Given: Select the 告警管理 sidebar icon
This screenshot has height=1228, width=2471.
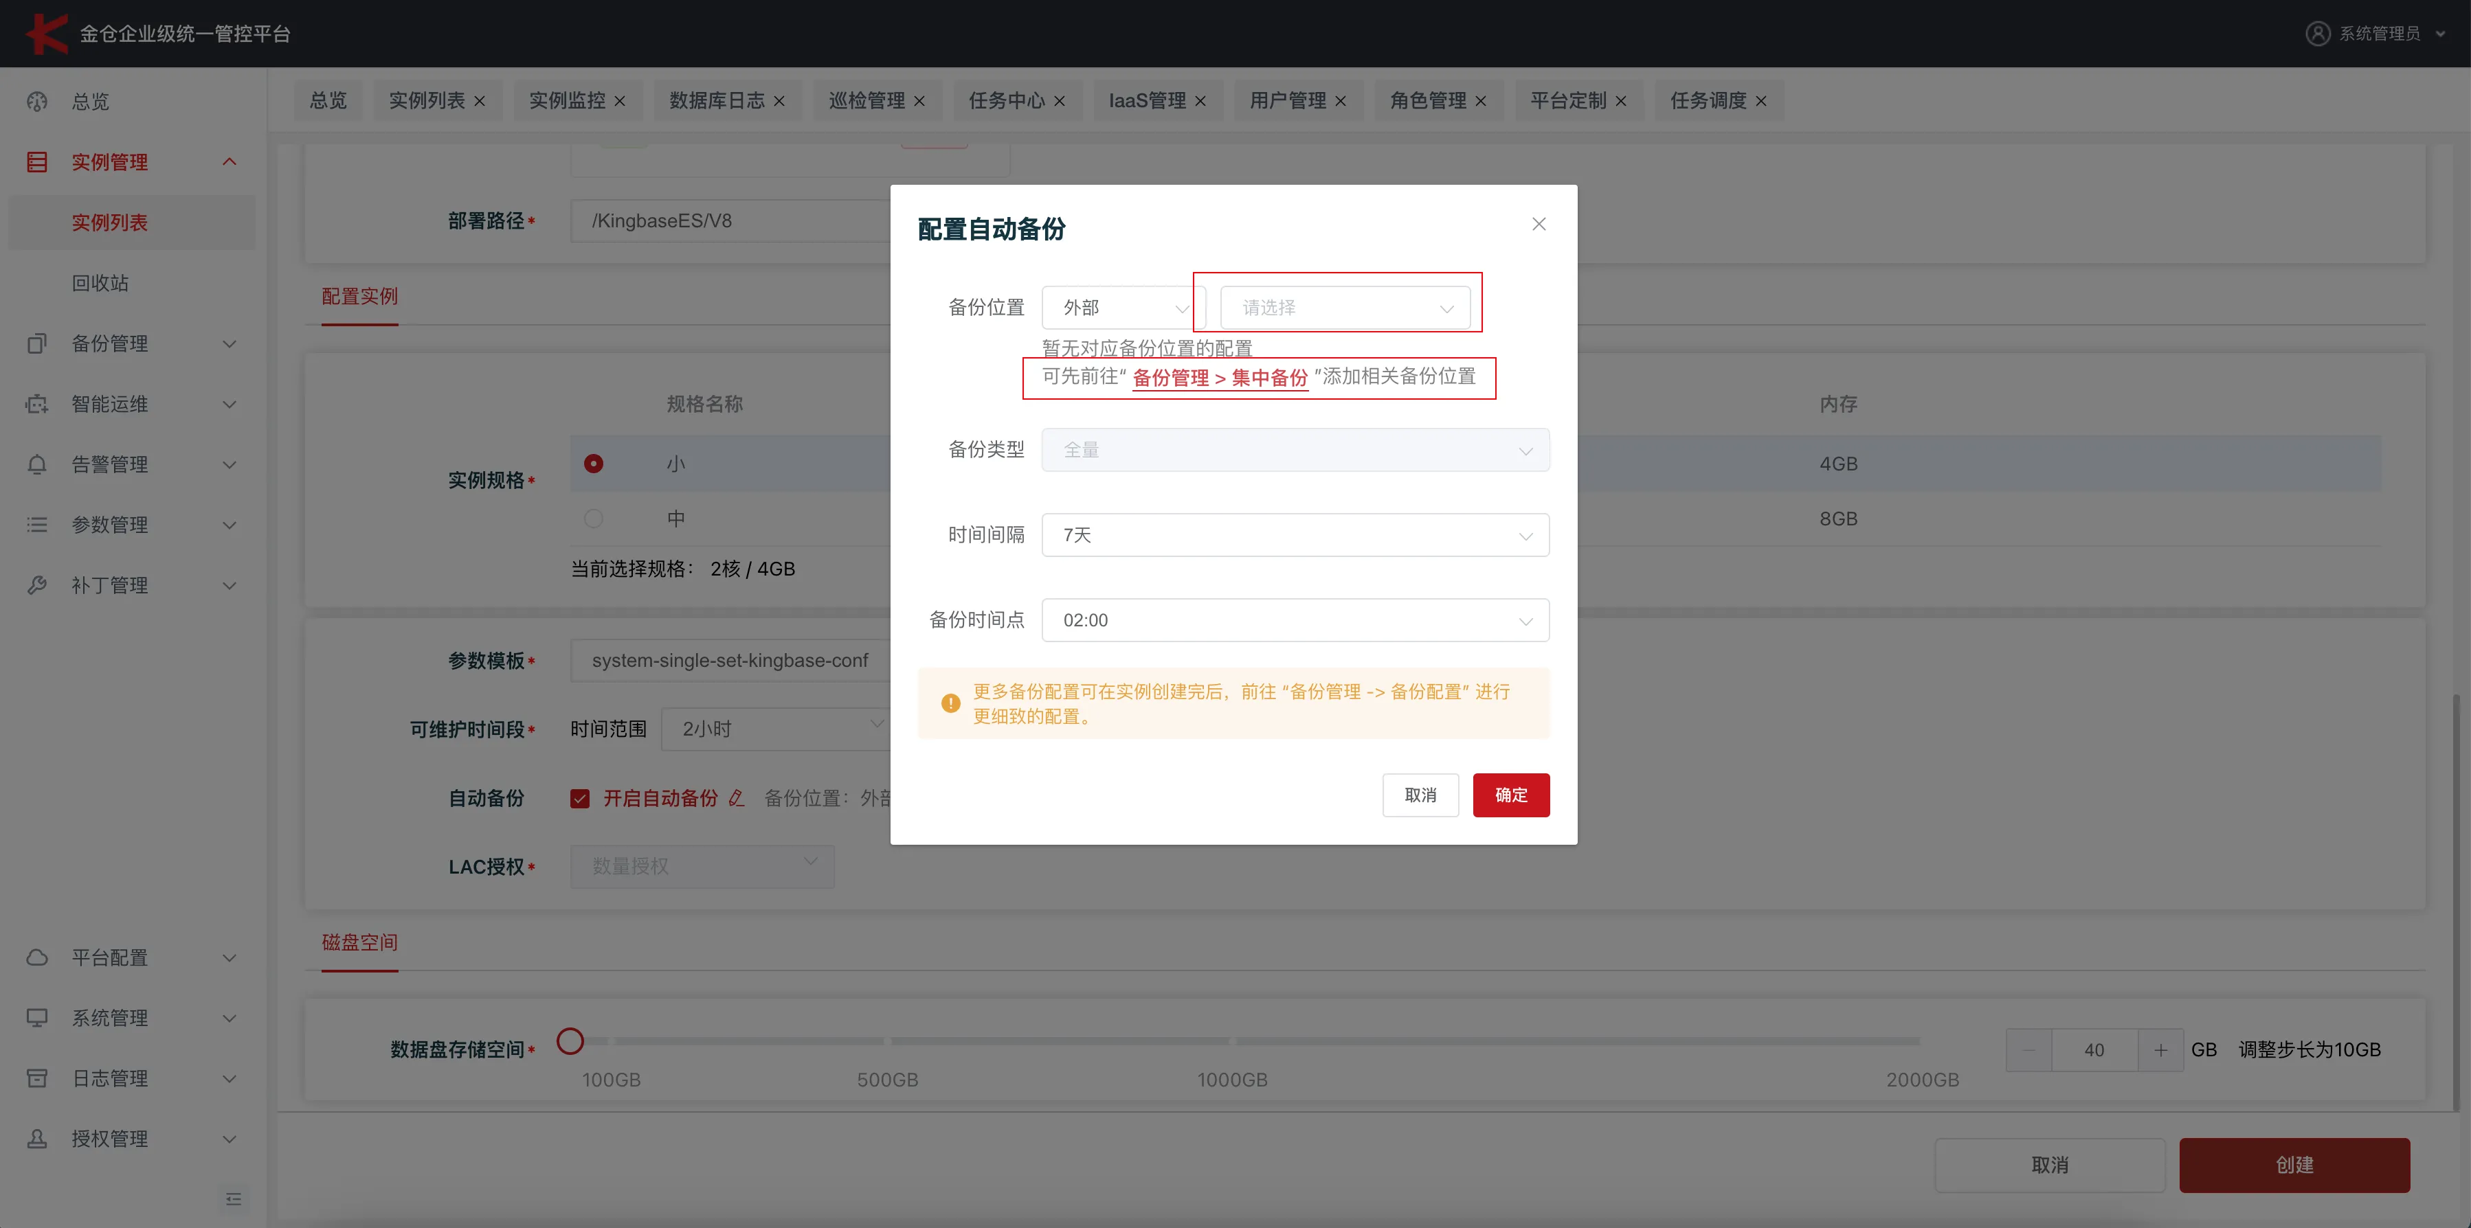Looking at the screenshot, I should point(36,464).
